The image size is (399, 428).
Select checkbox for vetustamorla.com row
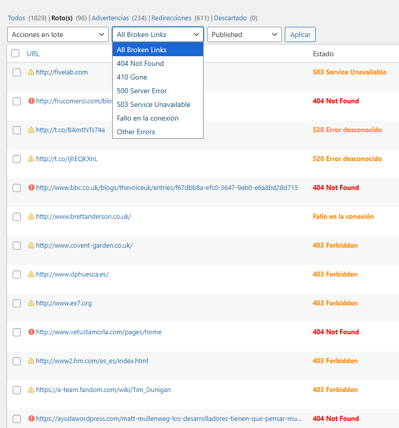coord(17,332)
